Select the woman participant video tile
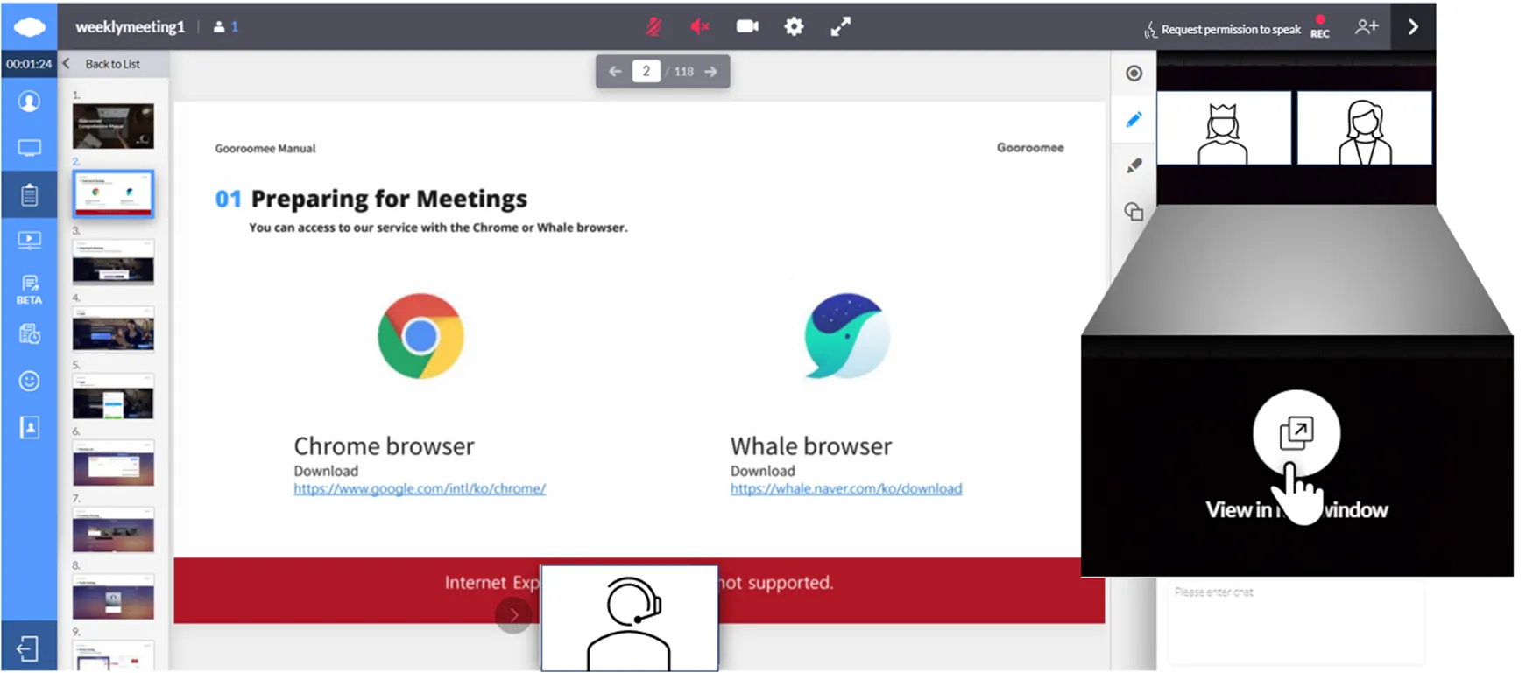 [x=1364, y=128]
